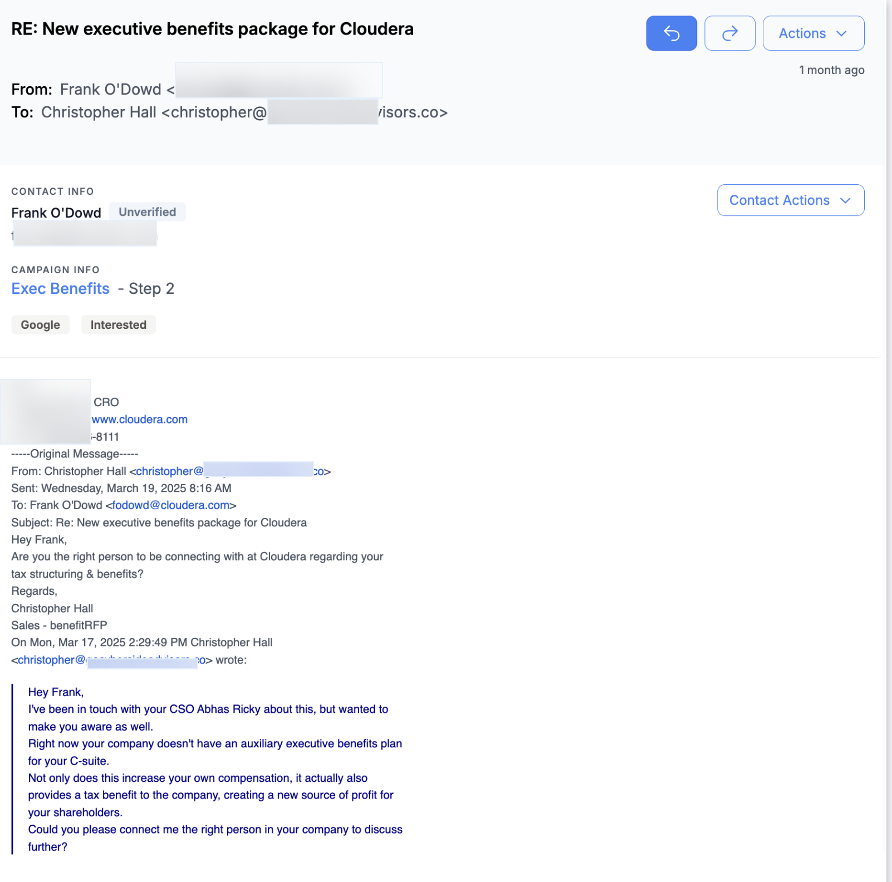Open the Actions dropdown menu

(x=813, y=33)
